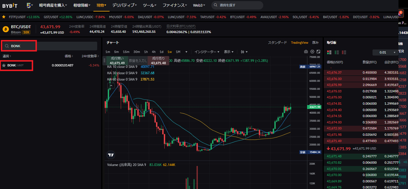
Task: Open candlestick chart type selector
Action: pos(244,52)
